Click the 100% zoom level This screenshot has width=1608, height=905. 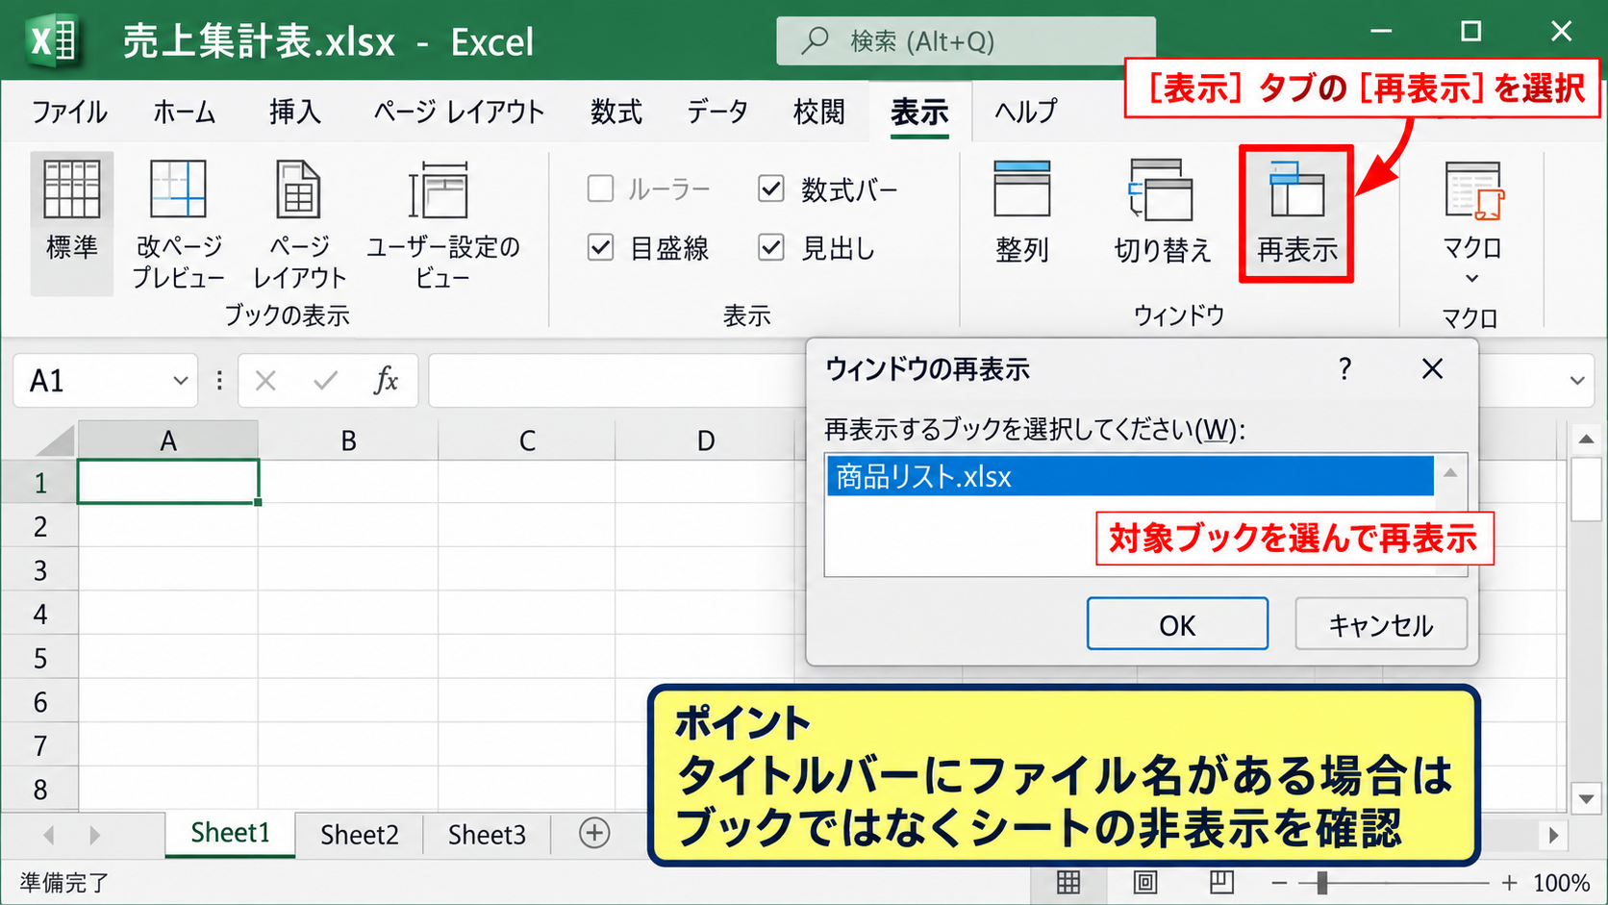click(x=1561, y=882)
